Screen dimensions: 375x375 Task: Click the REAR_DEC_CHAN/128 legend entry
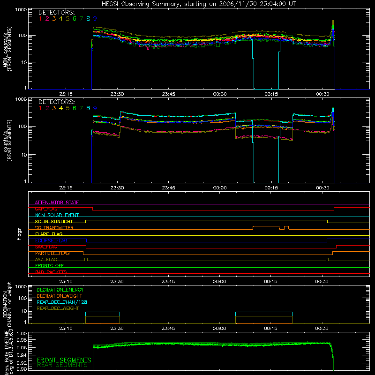(x=62, y=302)
